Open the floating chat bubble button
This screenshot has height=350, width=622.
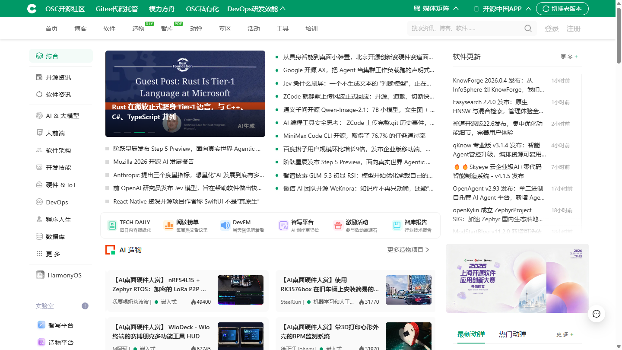597,314
